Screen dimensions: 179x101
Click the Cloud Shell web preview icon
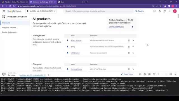pos(149,74)
